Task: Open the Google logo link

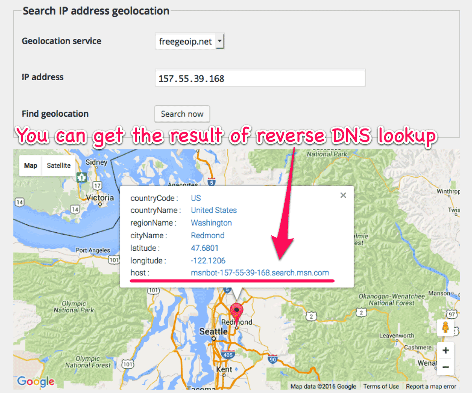Action: (35, 381)
